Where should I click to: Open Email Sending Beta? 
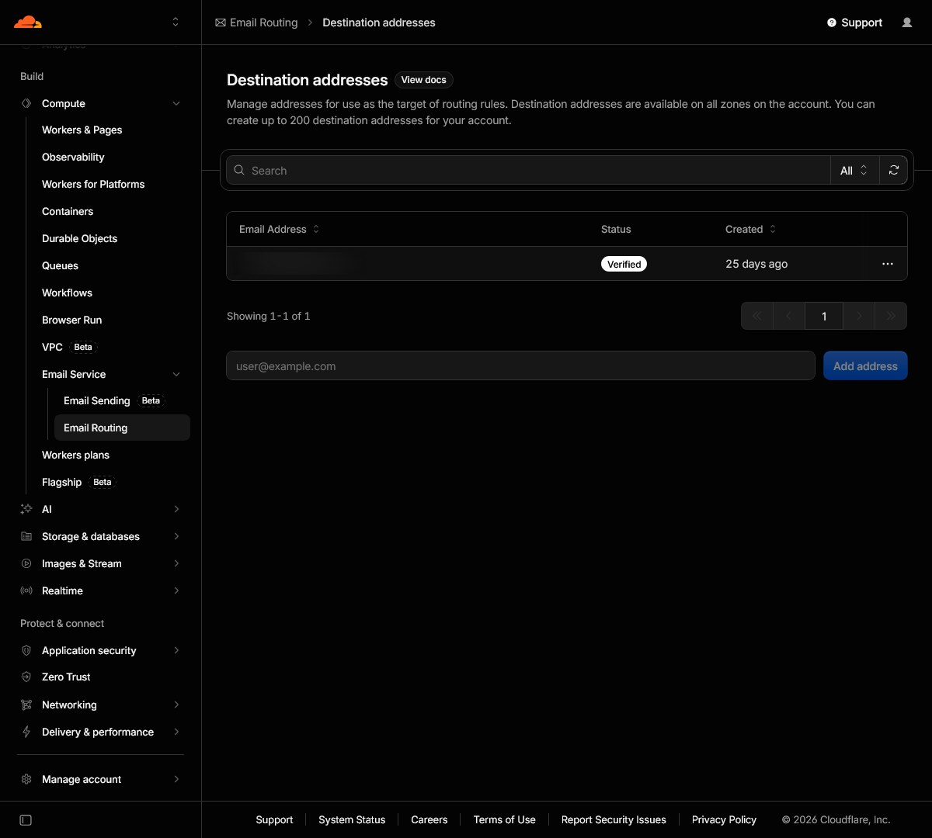[x=114, y=400]
